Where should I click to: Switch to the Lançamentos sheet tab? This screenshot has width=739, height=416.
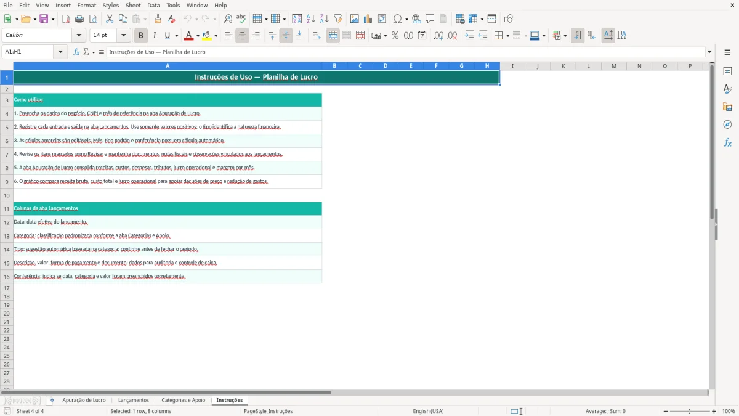click(x=134, y=401)
